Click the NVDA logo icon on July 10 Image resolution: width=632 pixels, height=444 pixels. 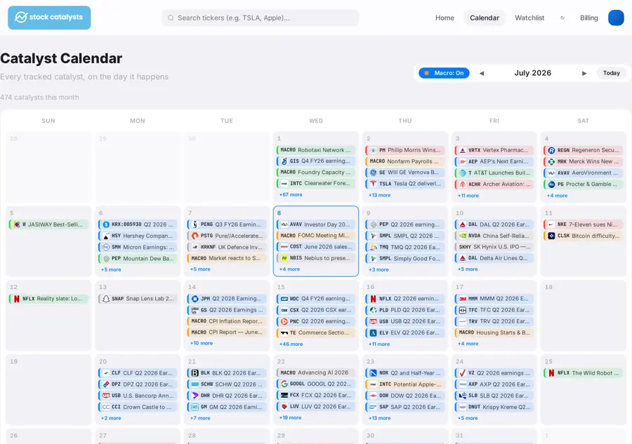463,236
